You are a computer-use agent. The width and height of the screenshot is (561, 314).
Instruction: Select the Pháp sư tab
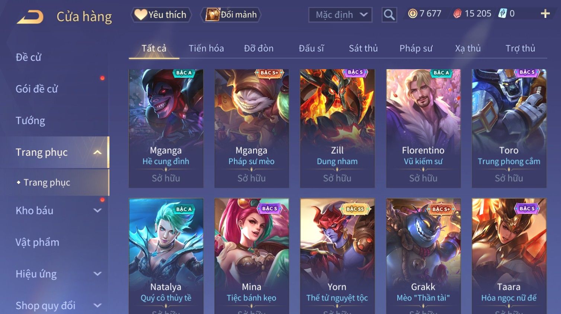[x=416, y=48]
